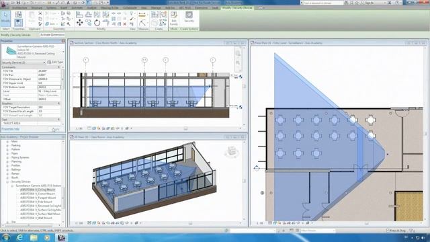This screenshot has height=242, width=430.
Task: Collapse the Graphics properties group
Action: [x=58, y=104]
